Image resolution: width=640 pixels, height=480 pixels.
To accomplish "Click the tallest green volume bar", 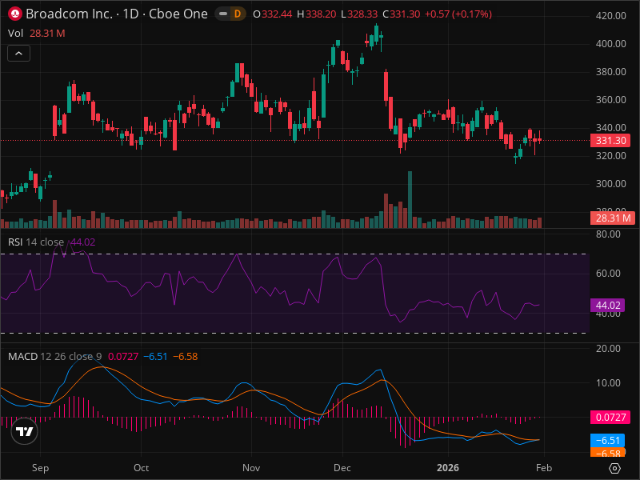I will click(410, 199).
